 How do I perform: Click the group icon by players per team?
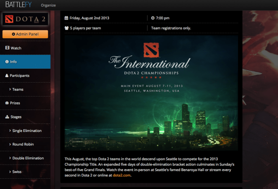66,28
